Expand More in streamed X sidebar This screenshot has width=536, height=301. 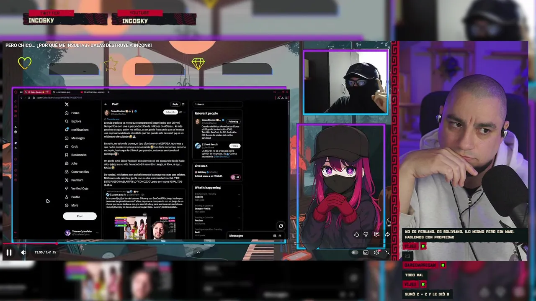pos(71,205)
